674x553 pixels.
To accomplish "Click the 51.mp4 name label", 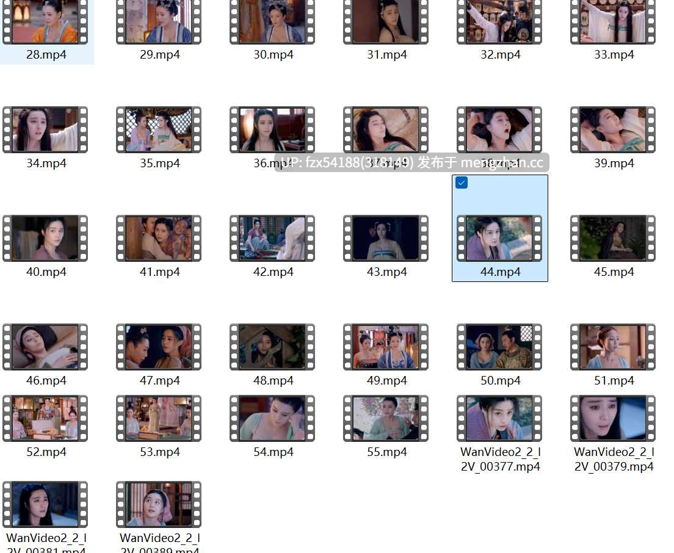I will [614, 381].
